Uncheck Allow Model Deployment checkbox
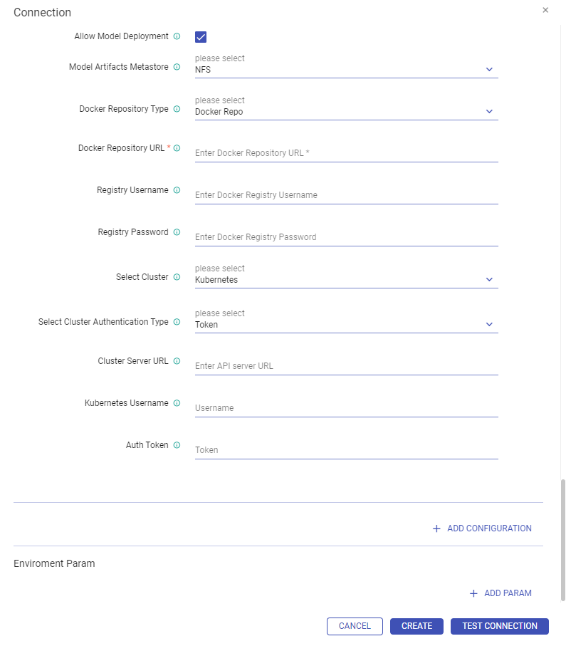Image resolution: width=566 pixels, height=646 pixels. [x=201, y=37]
